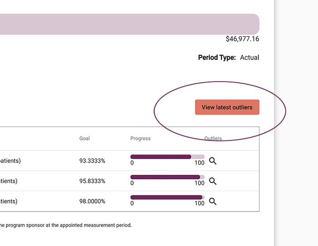The width and height of the screenshot is (318, 246).
Task: Click the Outliers column header
Action: pos(213,139)
